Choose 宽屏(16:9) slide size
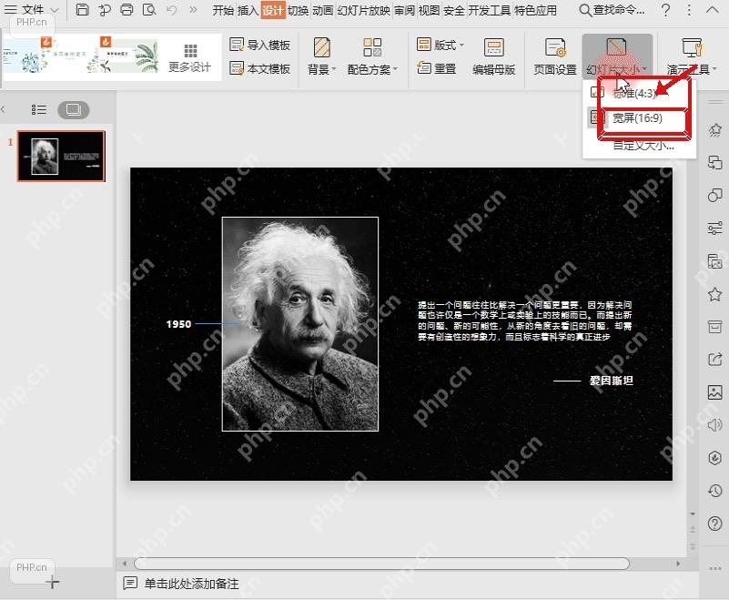The height and width of the screenshot is (600, 729). click(637, 118)
